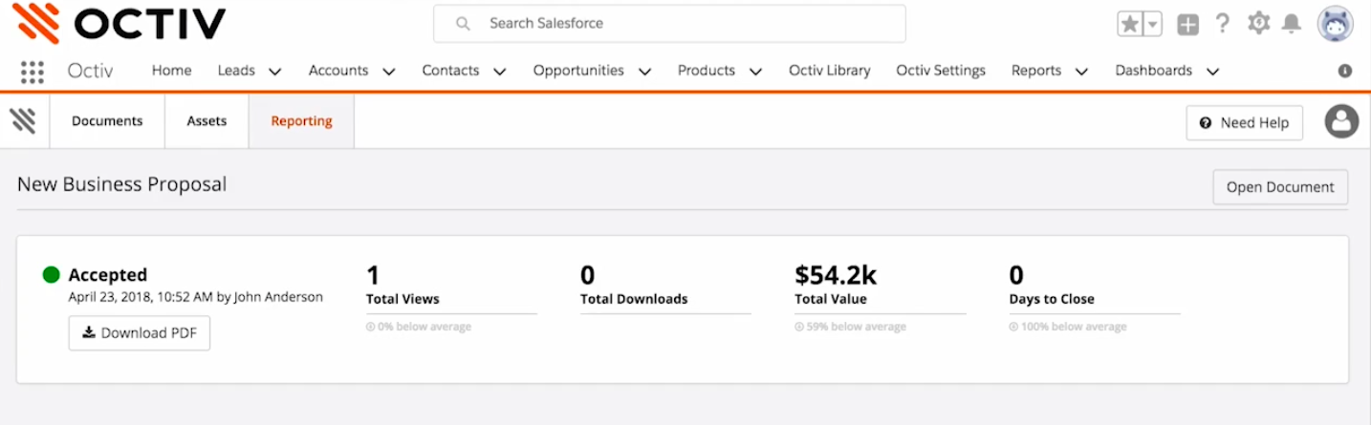Click the Open Document button
Viewport: 1371px width, 425px height.
coord(1280,187)
